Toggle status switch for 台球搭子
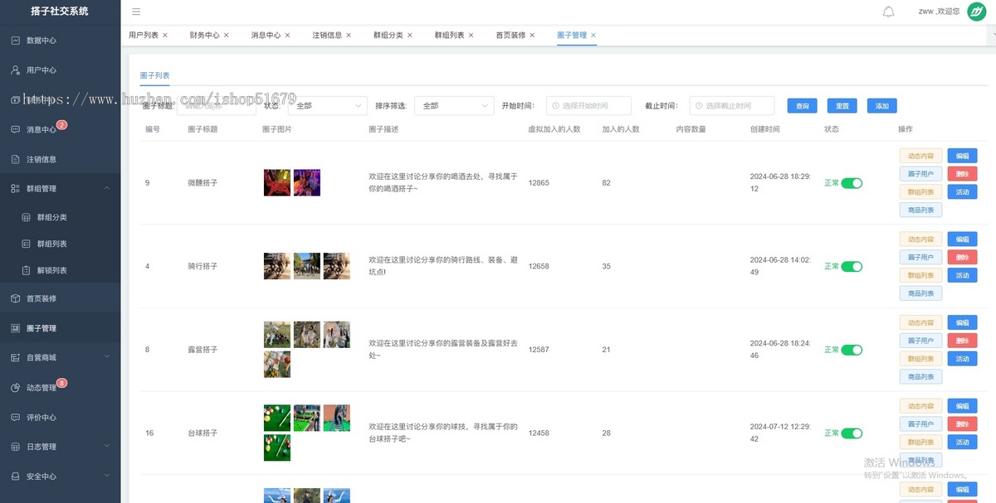This screenshot has height=503, width=996. [852, 433]
